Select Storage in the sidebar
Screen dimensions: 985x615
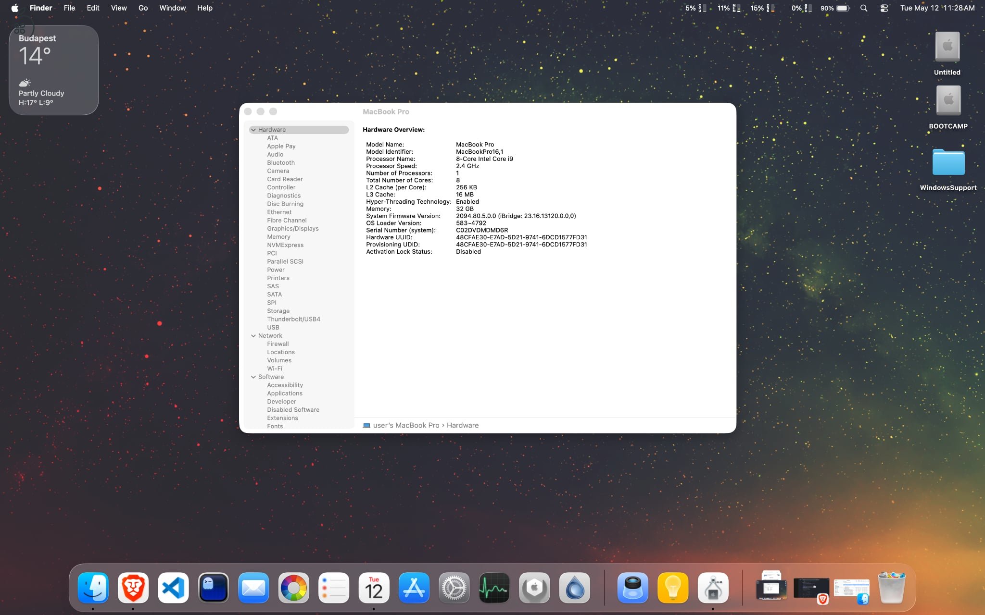pyautogui.click(x=278, y=311)
